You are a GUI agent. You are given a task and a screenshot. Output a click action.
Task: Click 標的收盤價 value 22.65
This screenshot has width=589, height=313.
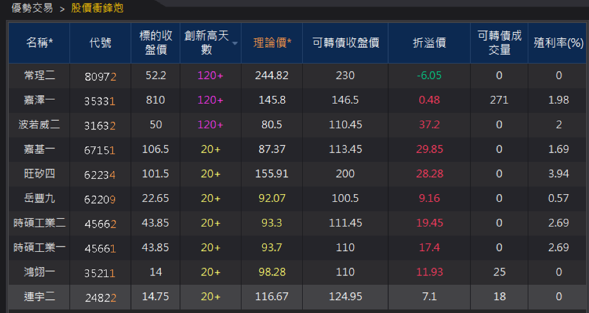155,198
